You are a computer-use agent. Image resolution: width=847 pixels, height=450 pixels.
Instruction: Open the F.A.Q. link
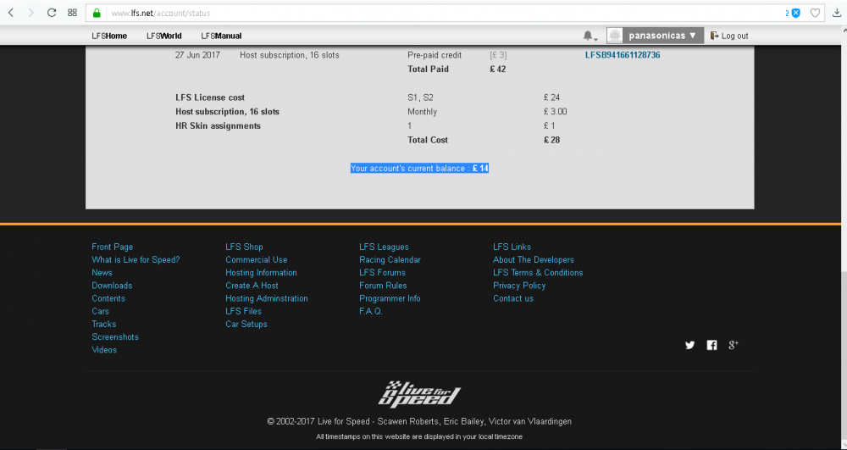pyautogui.click(x=371, y=311)
